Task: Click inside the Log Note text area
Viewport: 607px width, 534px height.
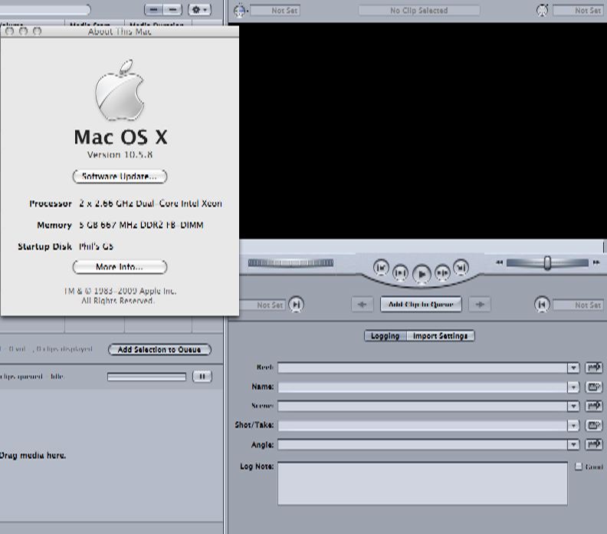Action: (x=423, y=483)
